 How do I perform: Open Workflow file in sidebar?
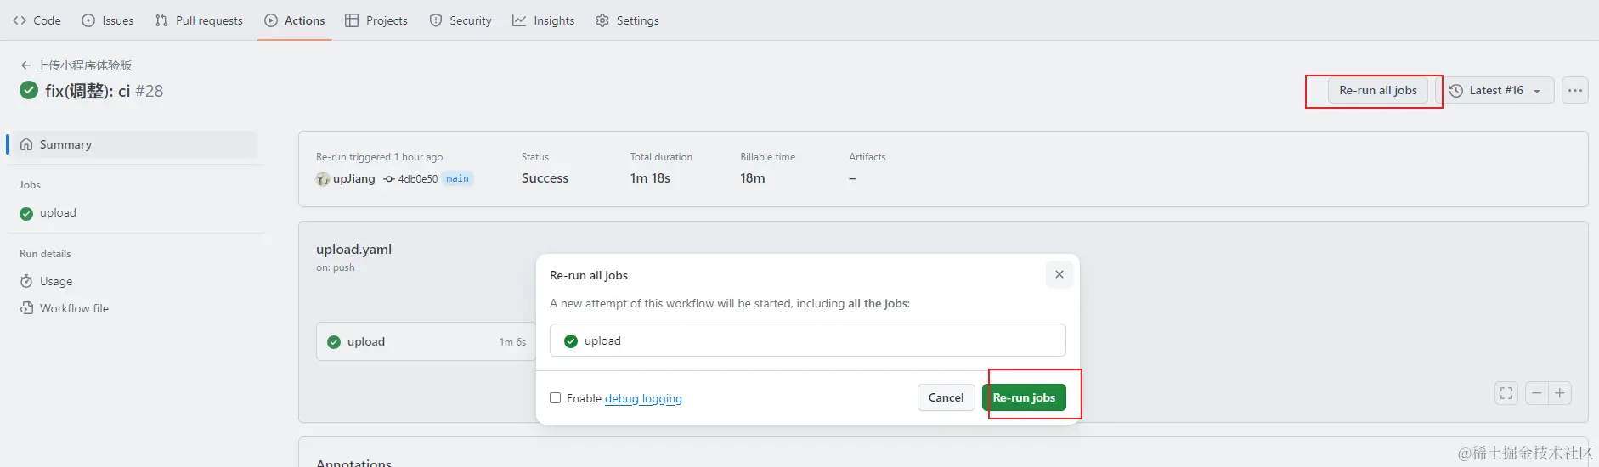[x=74, y=308]
